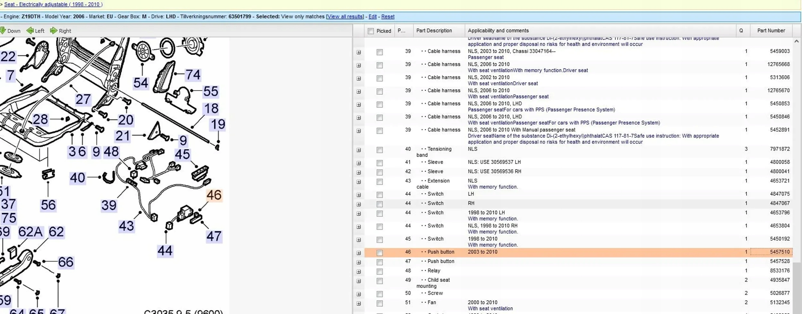Expand the Child seat mounting row
Image resolution: width=802 pixels, height=314 pixels.
click(359, 281)
